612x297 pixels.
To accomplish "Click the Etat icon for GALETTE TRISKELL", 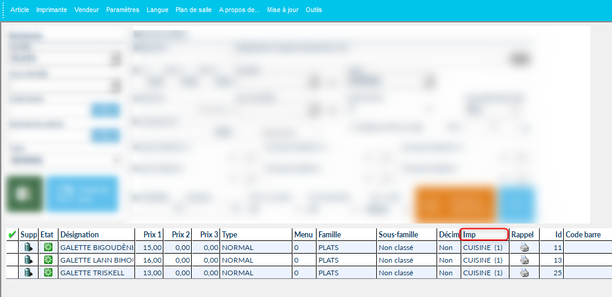I will click(48, 273).
